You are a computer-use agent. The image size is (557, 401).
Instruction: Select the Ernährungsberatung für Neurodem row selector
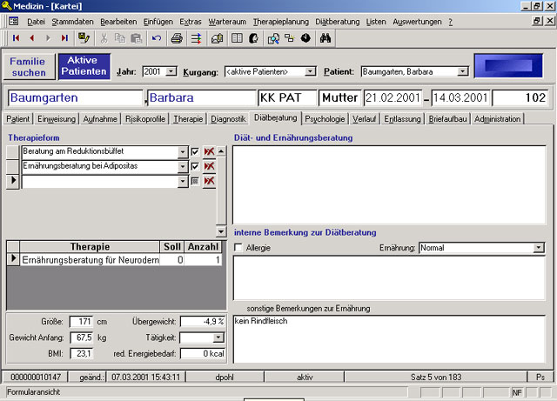coord(13,259)
